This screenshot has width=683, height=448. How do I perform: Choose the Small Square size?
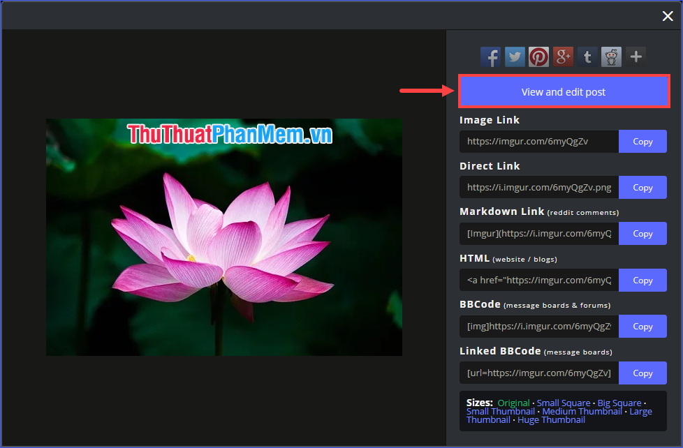564,403
